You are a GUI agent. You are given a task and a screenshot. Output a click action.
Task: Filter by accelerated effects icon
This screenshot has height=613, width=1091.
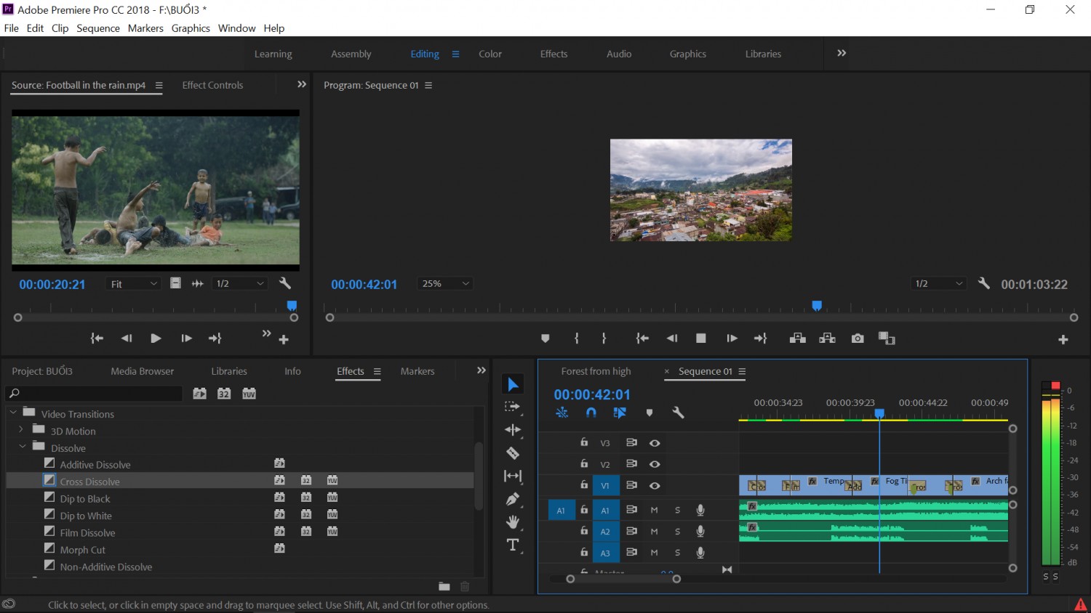(199, 394)
